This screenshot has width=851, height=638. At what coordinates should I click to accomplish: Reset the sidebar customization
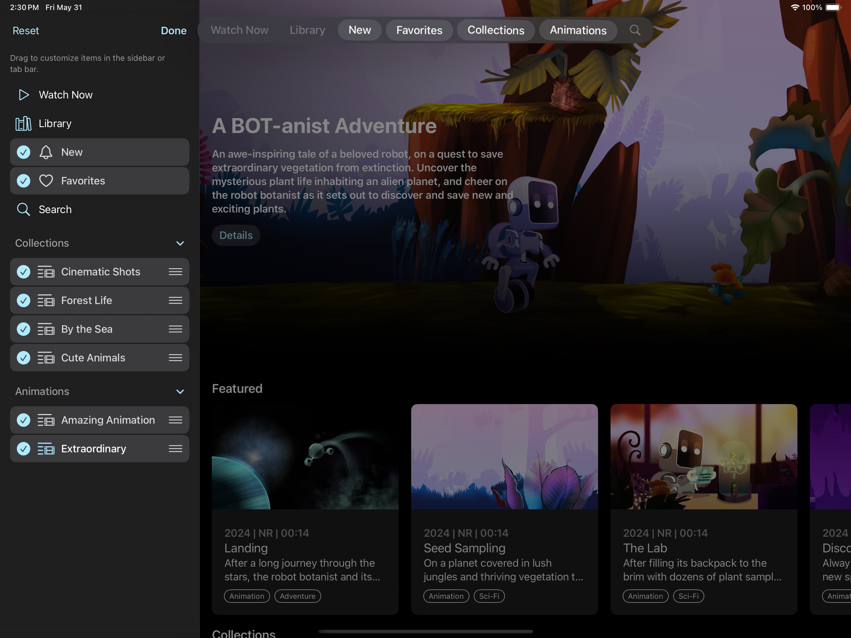[26, 31]
